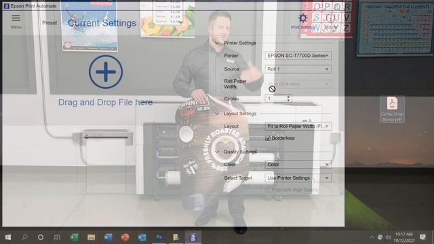Launch Outlook from the taskbar
434x244 pixels.
[x=142, y=237]
